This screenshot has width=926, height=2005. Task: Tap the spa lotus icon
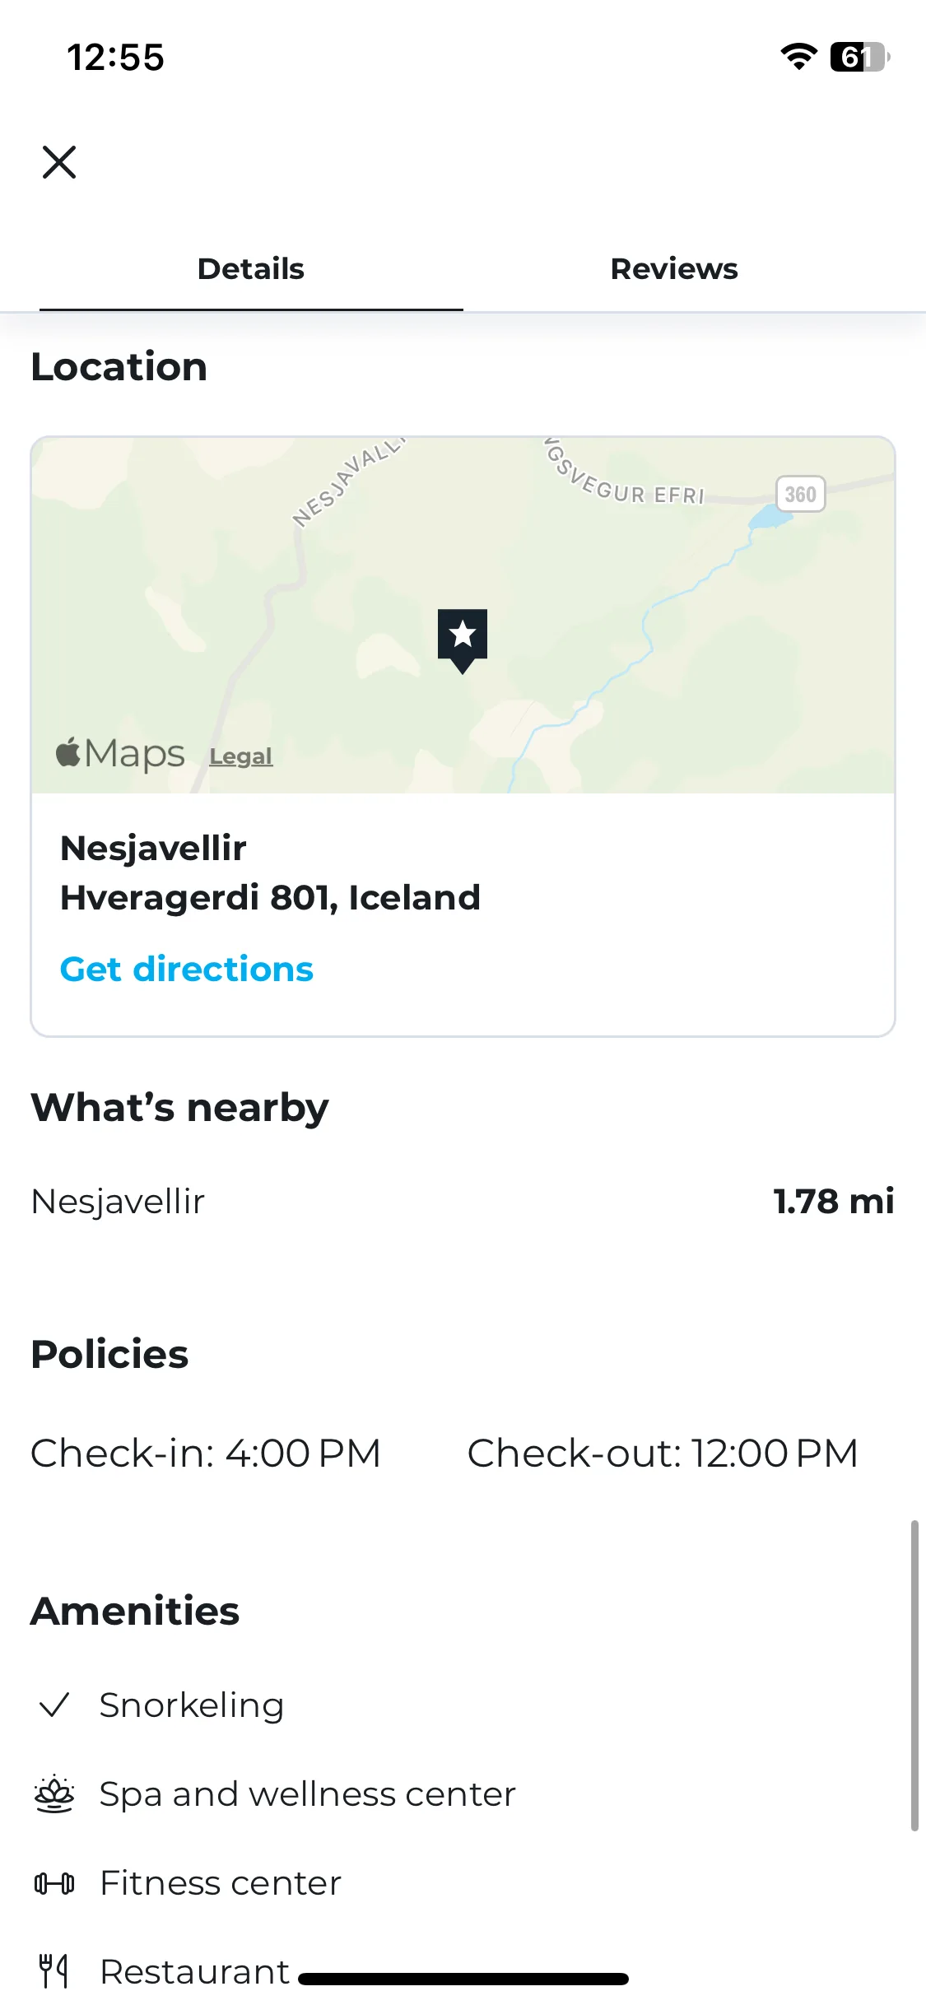(x=54, y=1793)
